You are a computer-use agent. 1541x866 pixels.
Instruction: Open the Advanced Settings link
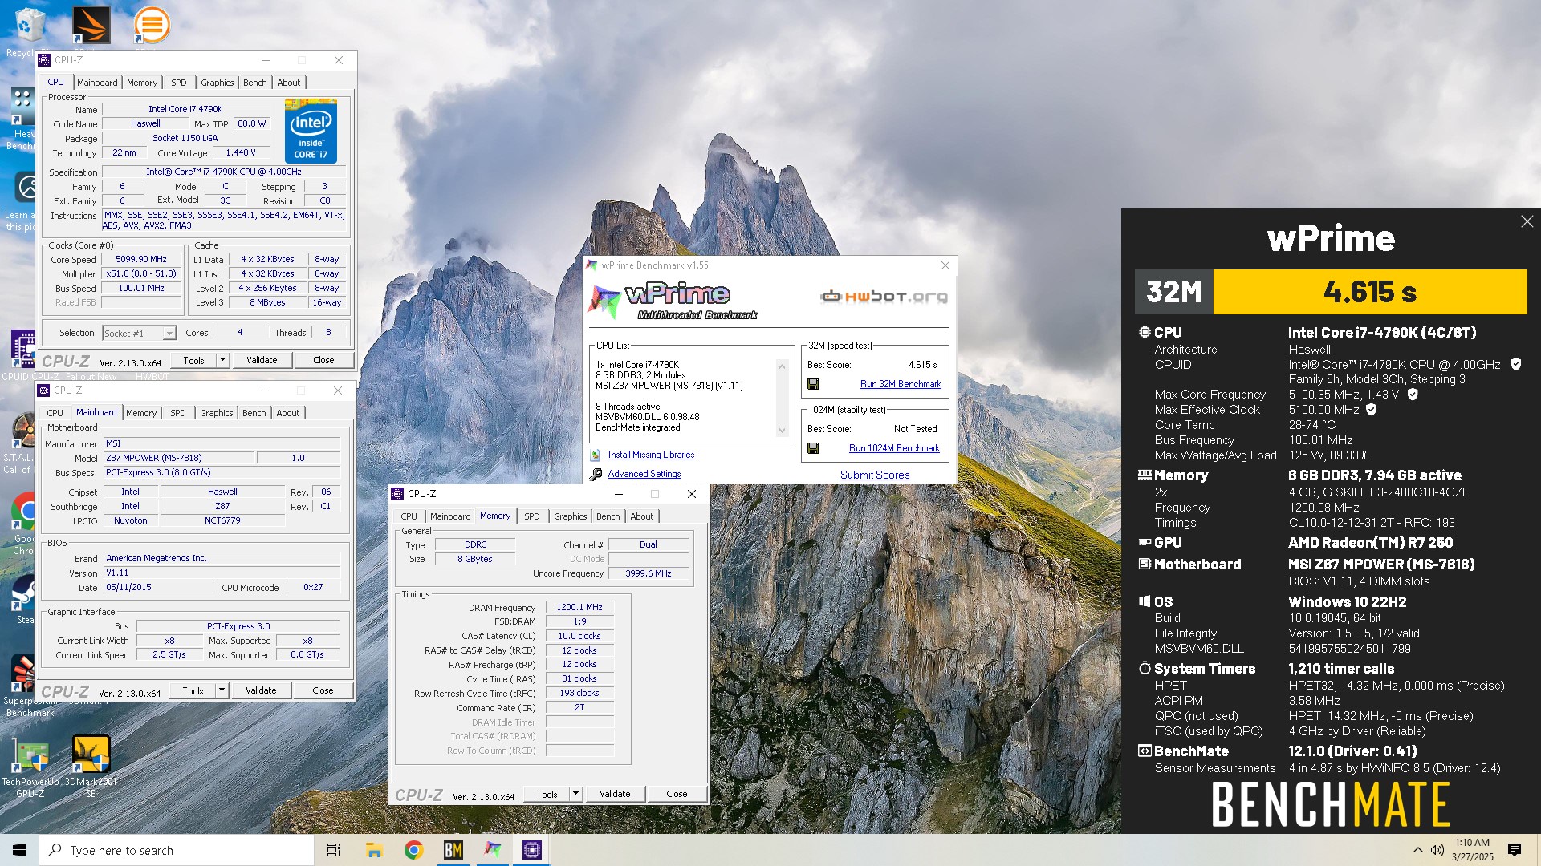point(644,474)
